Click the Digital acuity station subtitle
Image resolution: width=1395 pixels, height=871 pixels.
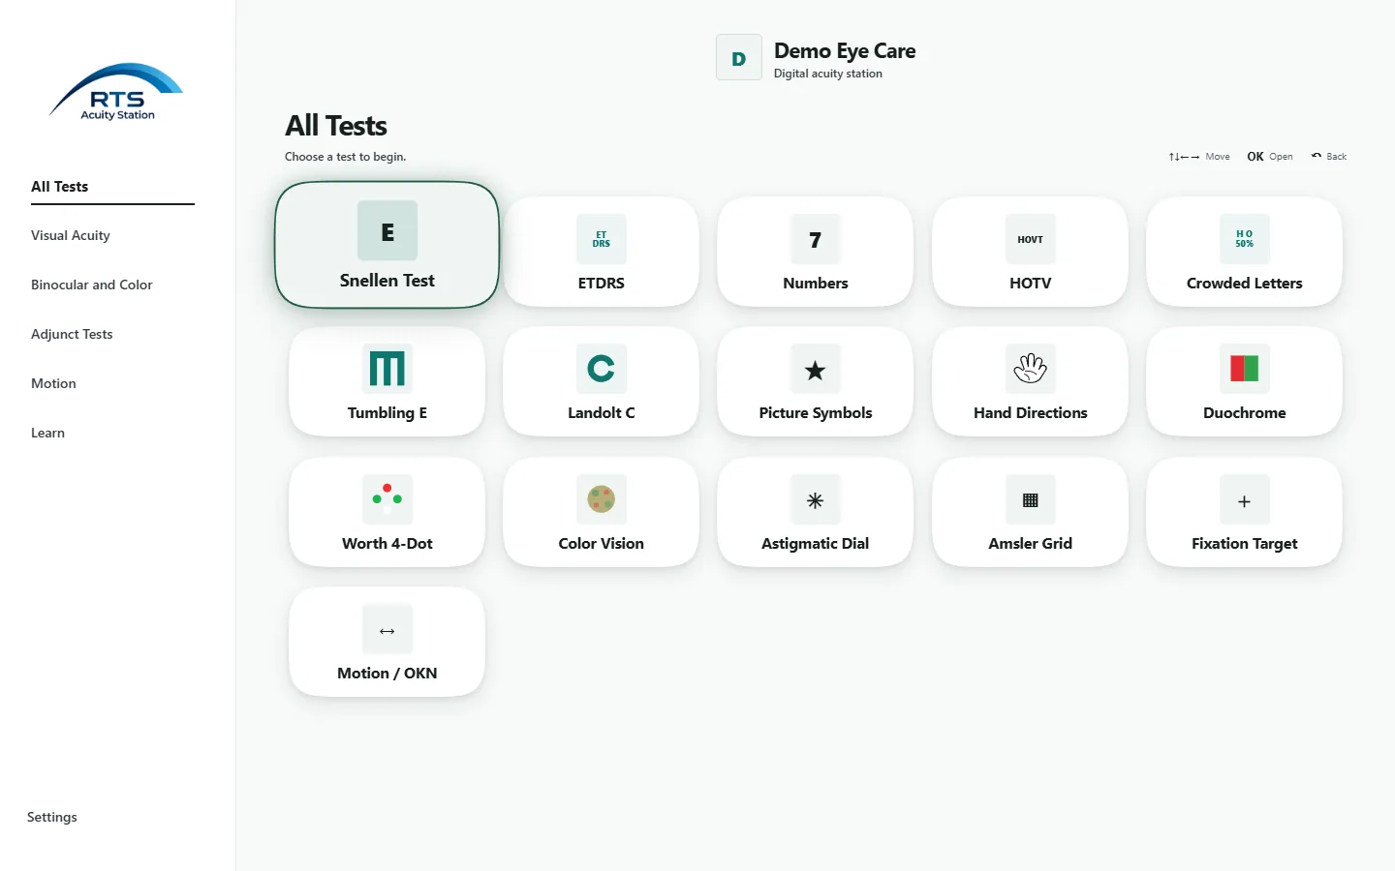click(828, 74)
